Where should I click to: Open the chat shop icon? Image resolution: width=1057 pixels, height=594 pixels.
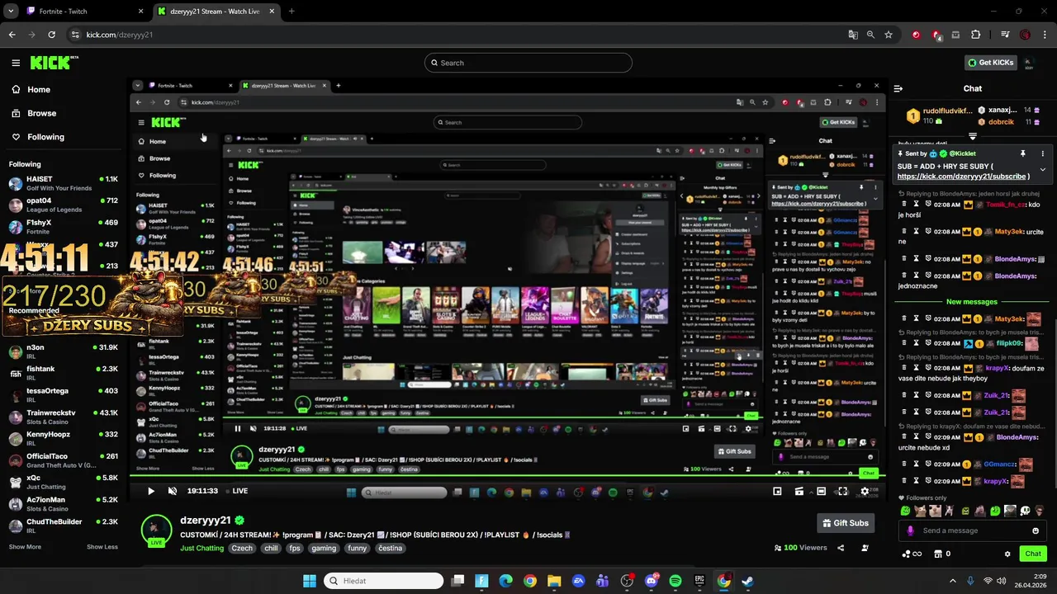click(941, 554)
